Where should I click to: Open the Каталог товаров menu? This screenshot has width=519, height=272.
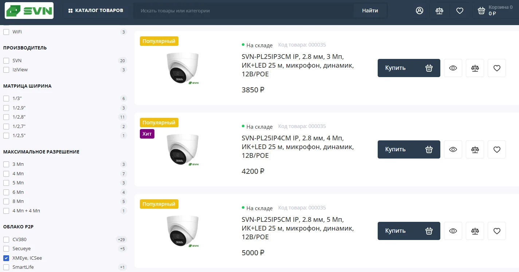tap(96, 11)
